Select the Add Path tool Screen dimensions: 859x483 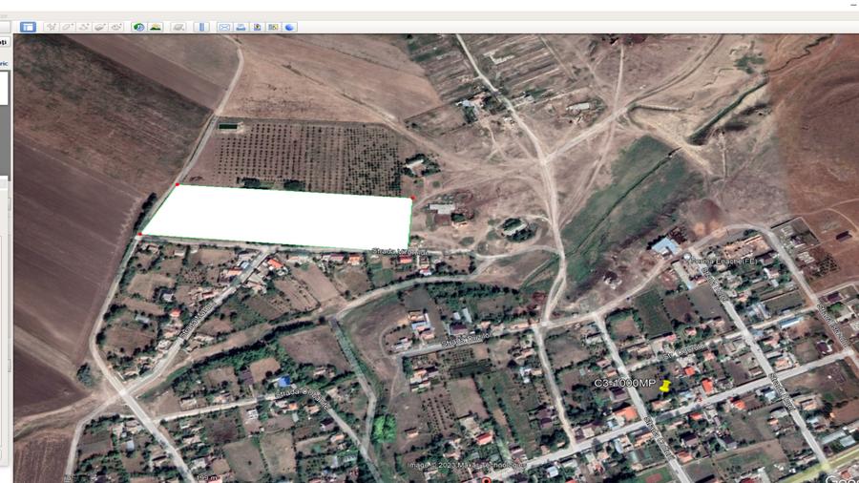[84, 27]
